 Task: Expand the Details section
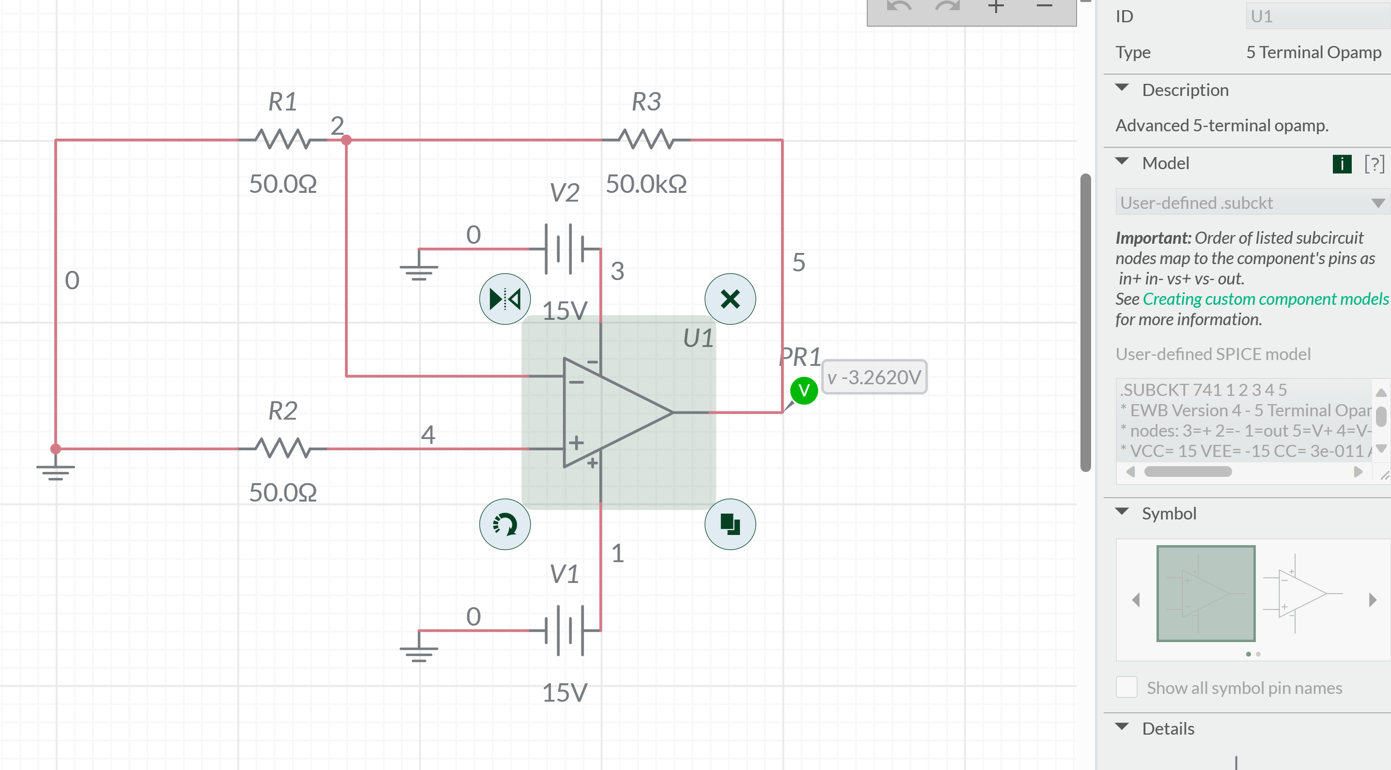1122,727
